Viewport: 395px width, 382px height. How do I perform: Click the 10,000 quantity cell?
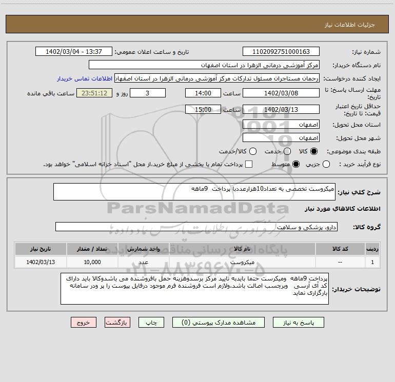click(x=92, y=262)
